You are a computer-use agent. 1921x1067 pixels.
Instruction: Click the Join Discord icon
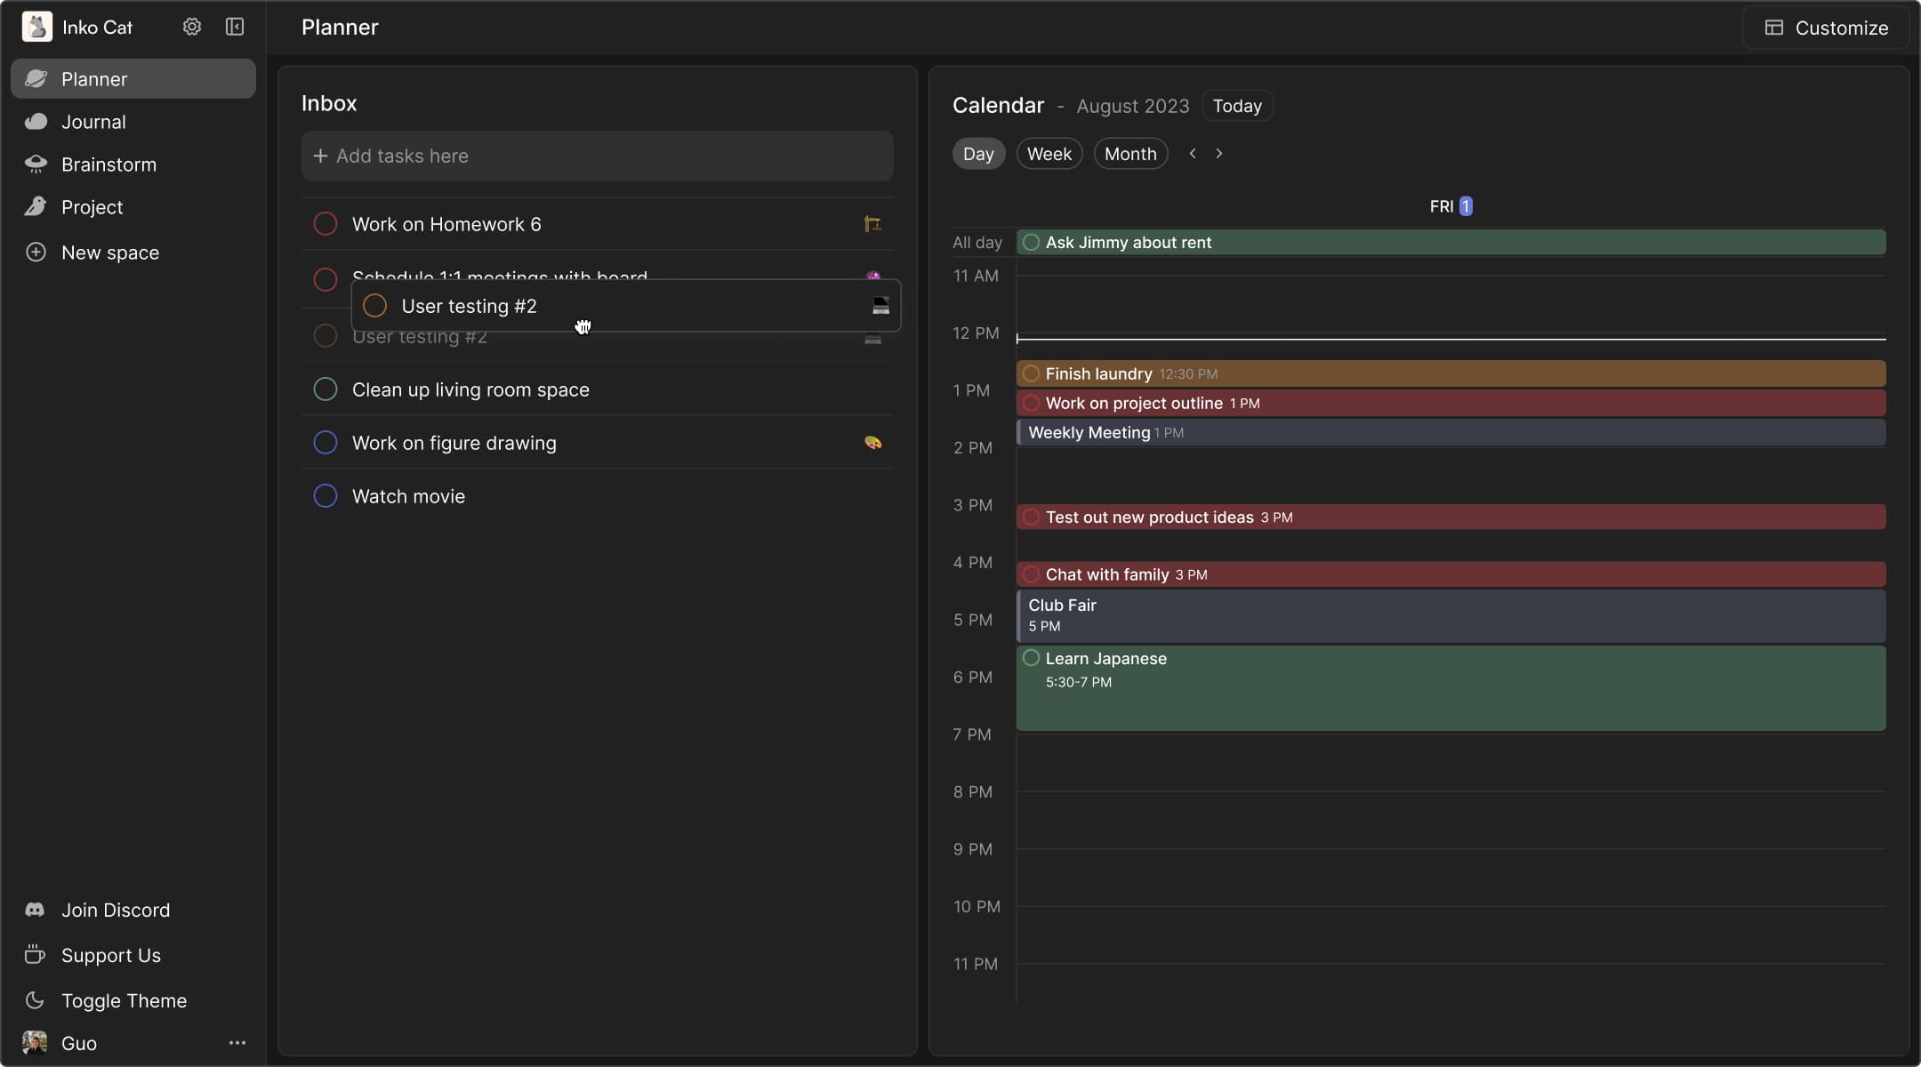tap(35, 910)
